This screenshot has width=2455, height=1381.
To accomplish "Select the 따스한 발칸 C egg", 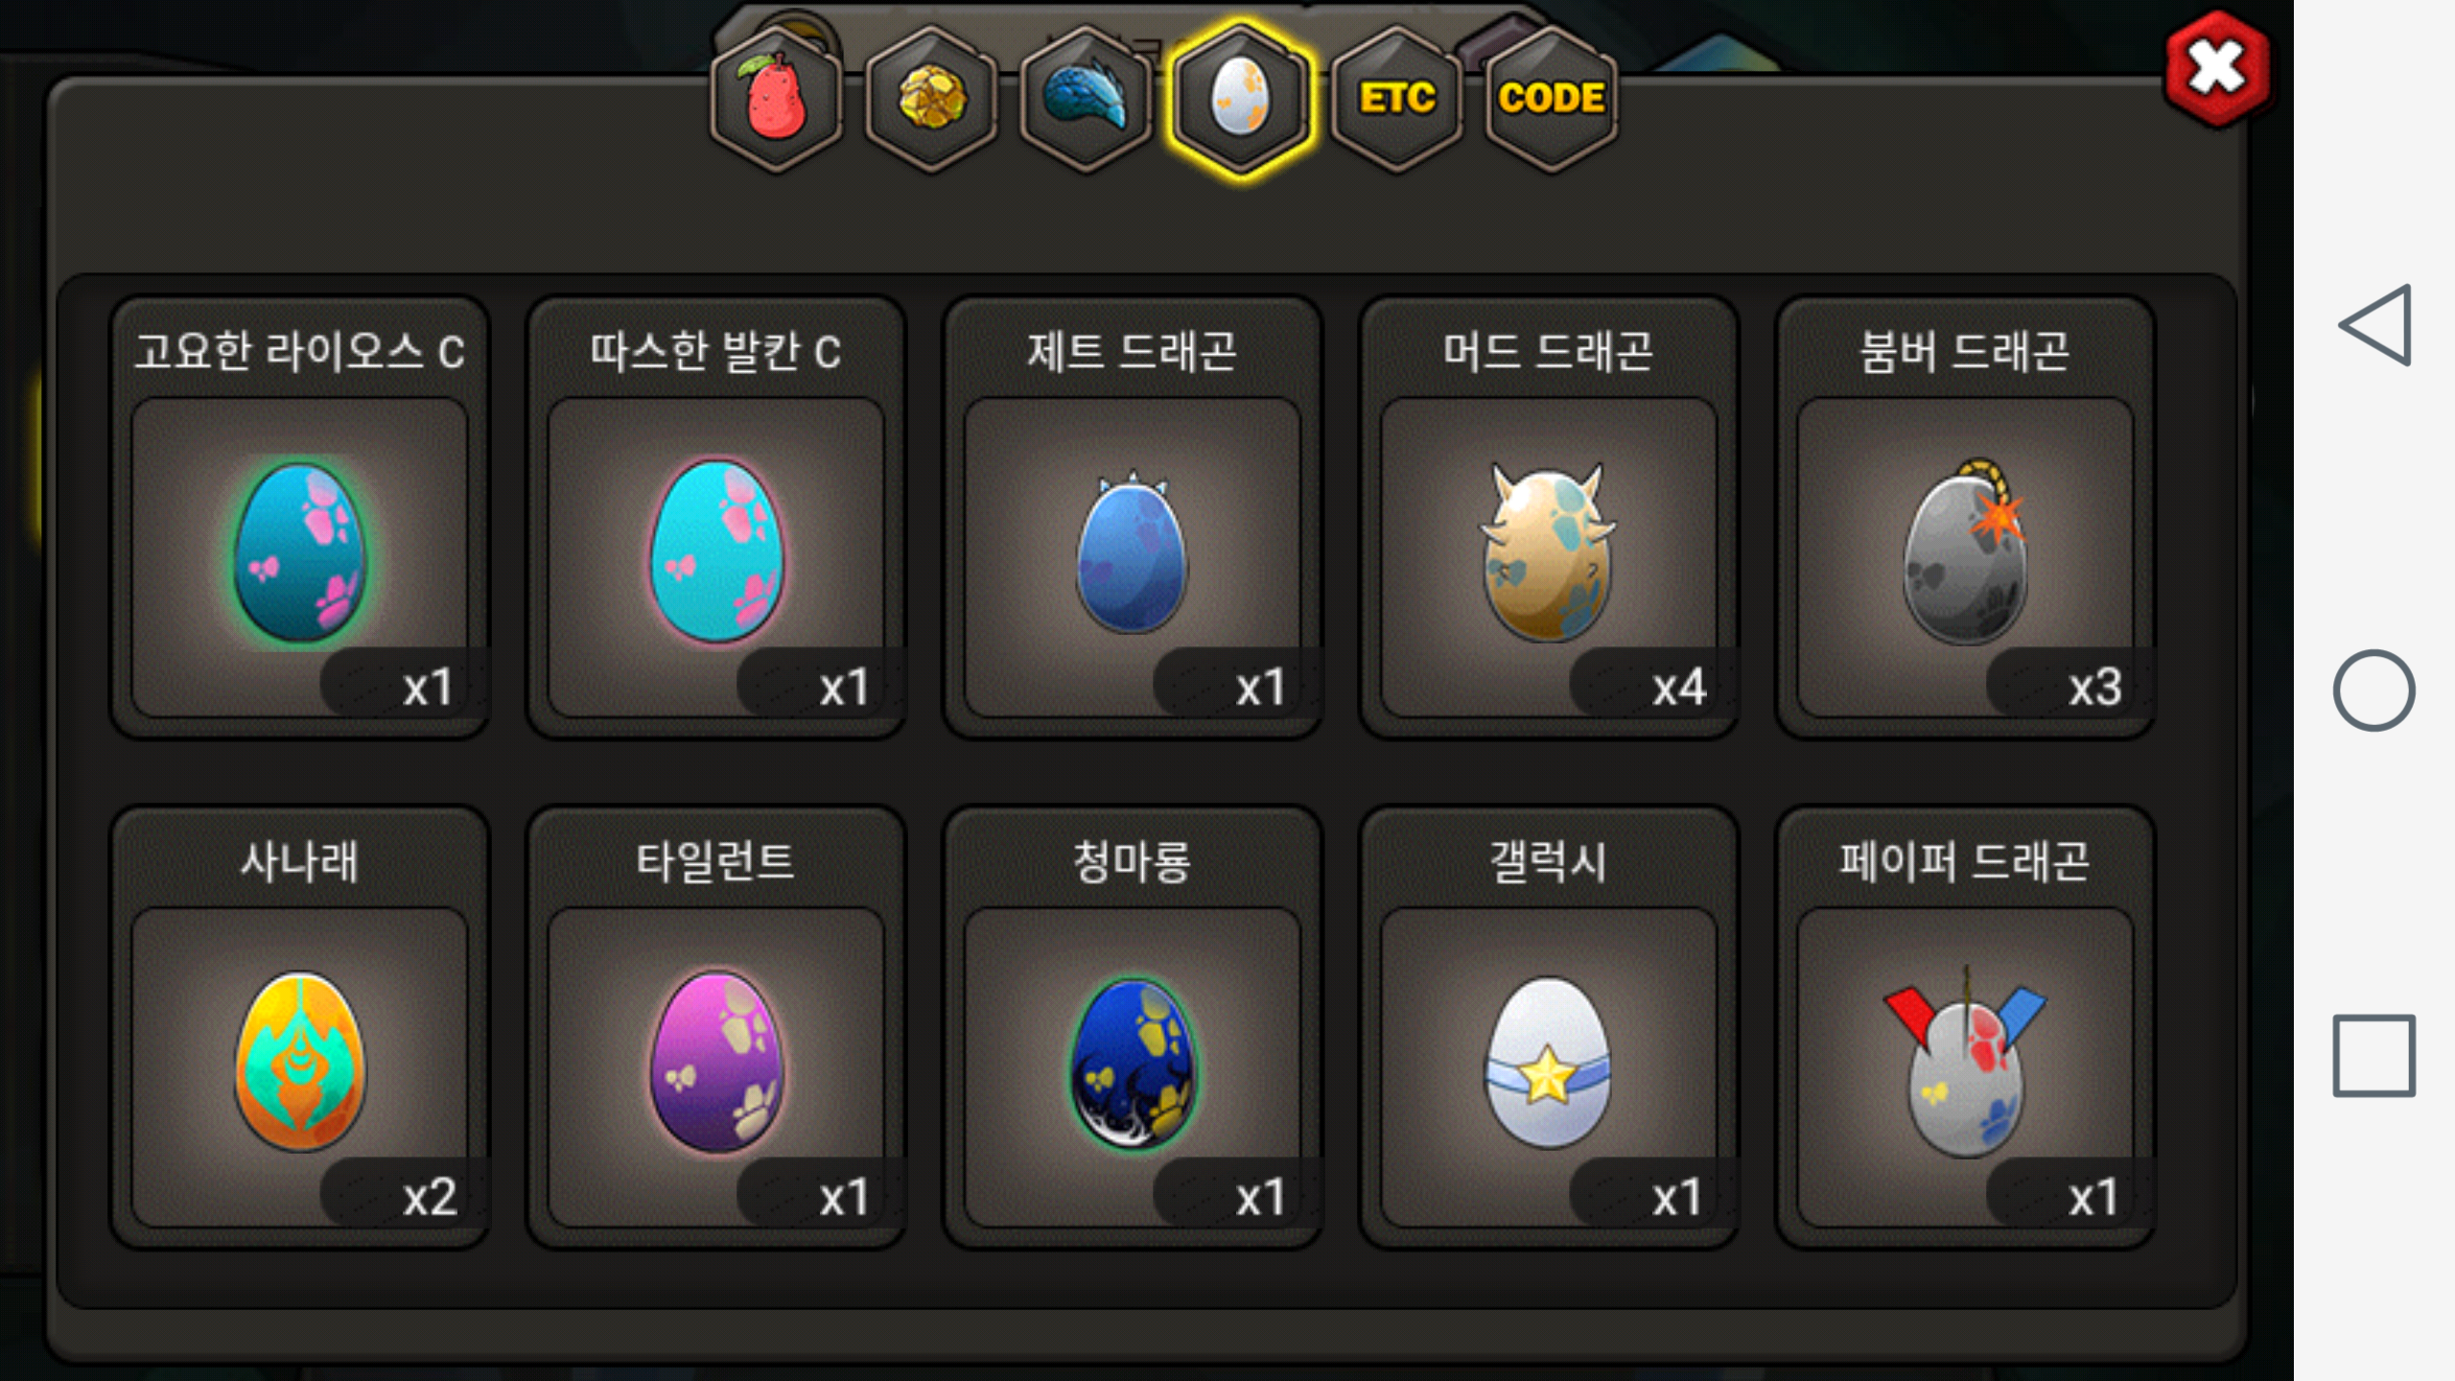I will pos(716,518).
